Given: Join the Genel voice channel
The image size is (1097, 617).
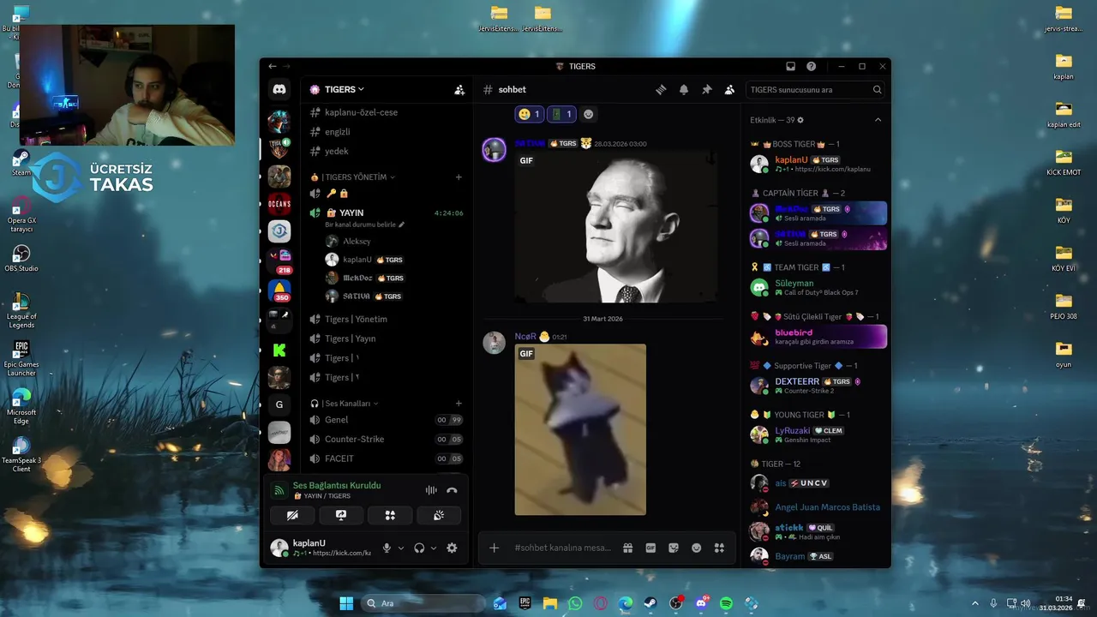Looking at the screenshot, I should pyautogui.click(x=387, y=420).
